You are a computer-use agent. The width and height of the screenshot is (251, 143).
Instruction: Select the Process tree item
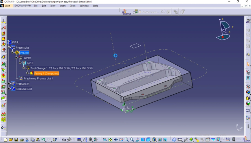(25, 53)
